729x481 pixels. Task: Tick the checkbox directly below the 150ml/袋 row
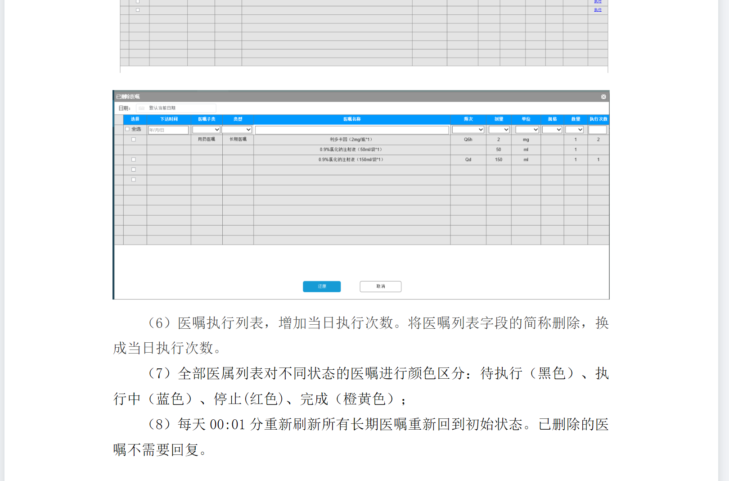click(133, 170)
